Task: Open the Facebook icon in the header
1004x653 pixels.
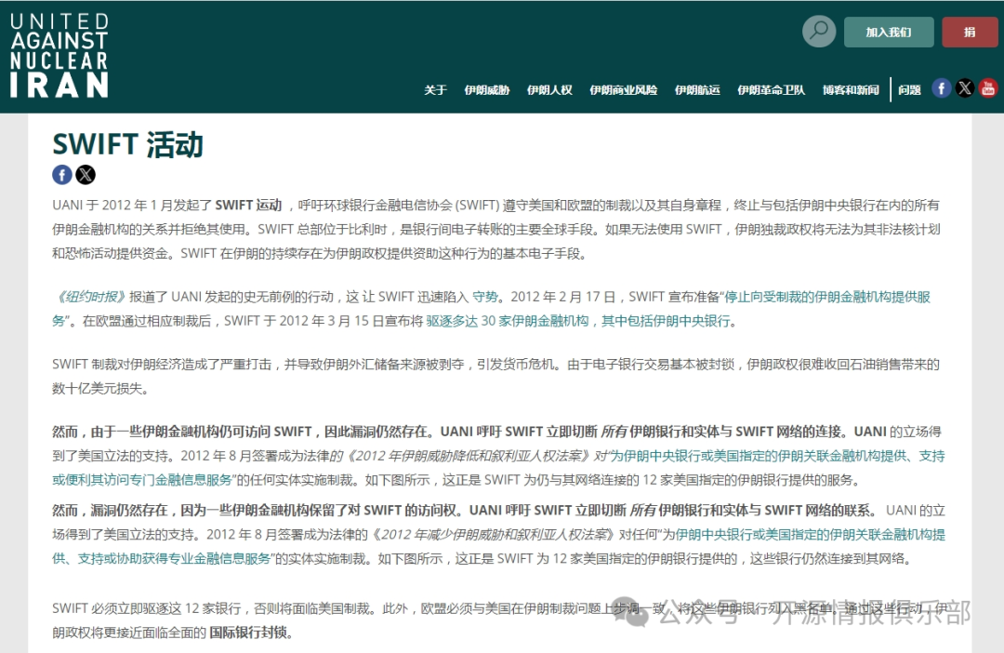Action: point(941,87)
